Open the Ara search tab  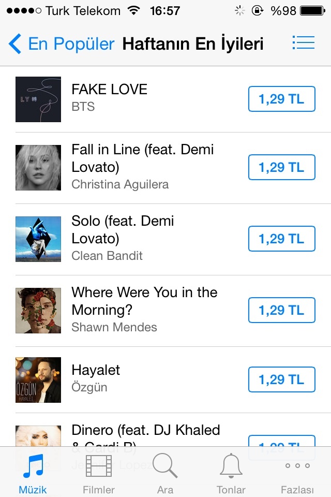coord(165,472)
